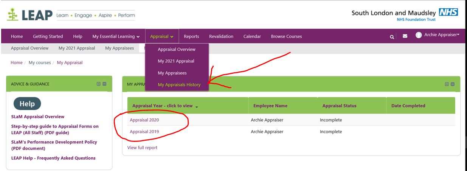467x171 pixels.
Task: Open SLaM Appraisal Overview link
Action: click(x=38, y=117)
